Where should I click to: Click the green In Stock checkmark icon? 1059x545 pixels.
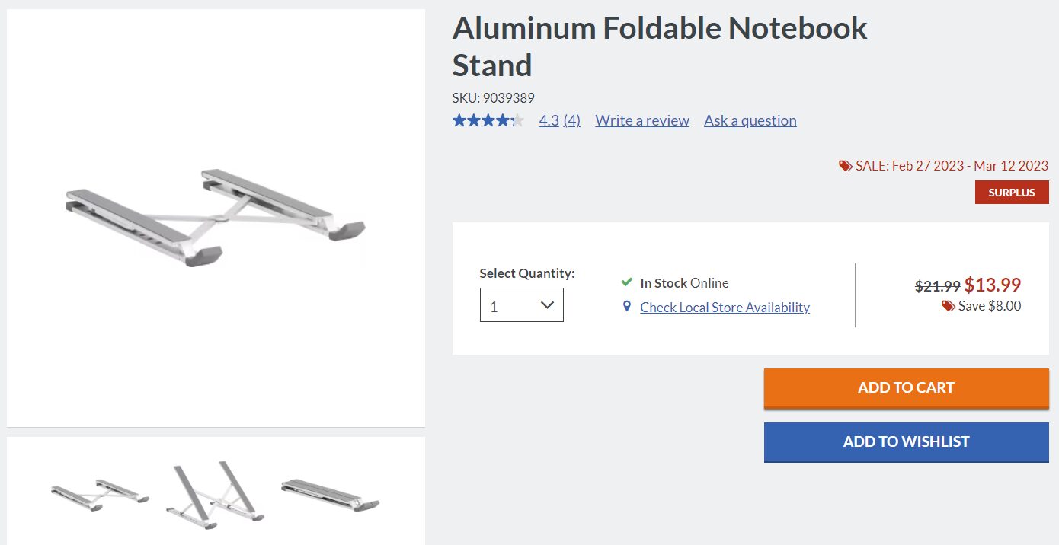point(626,282)
